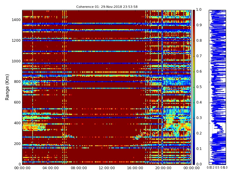The height and width of the screenshot is (175, 233).
Task: Click the green middle of the colorbar
Action: pos(194,87)
